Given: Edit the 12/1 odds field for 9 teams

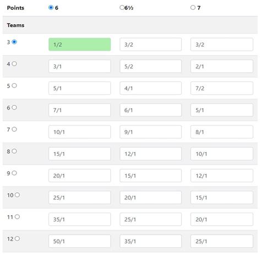Looking at the screenshot, I should [222, 176].
